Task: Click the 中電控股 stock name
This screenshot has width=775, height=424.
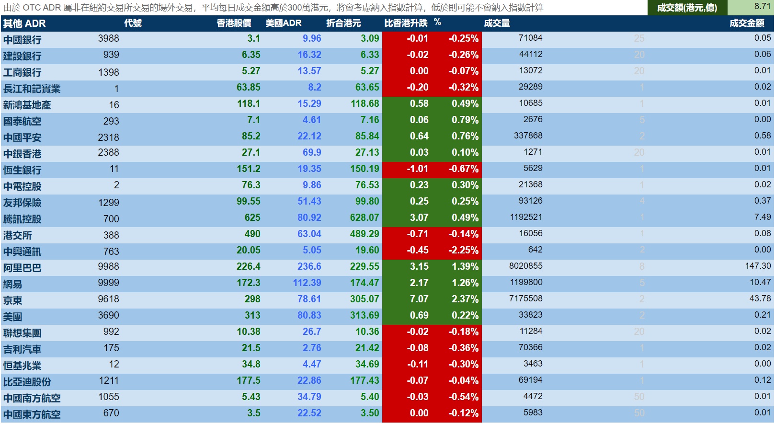Action: coord(22,186)
